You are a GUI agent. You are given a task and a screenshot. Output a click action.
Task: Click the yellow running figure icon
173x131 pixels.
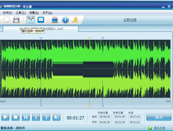coord(75,20)
